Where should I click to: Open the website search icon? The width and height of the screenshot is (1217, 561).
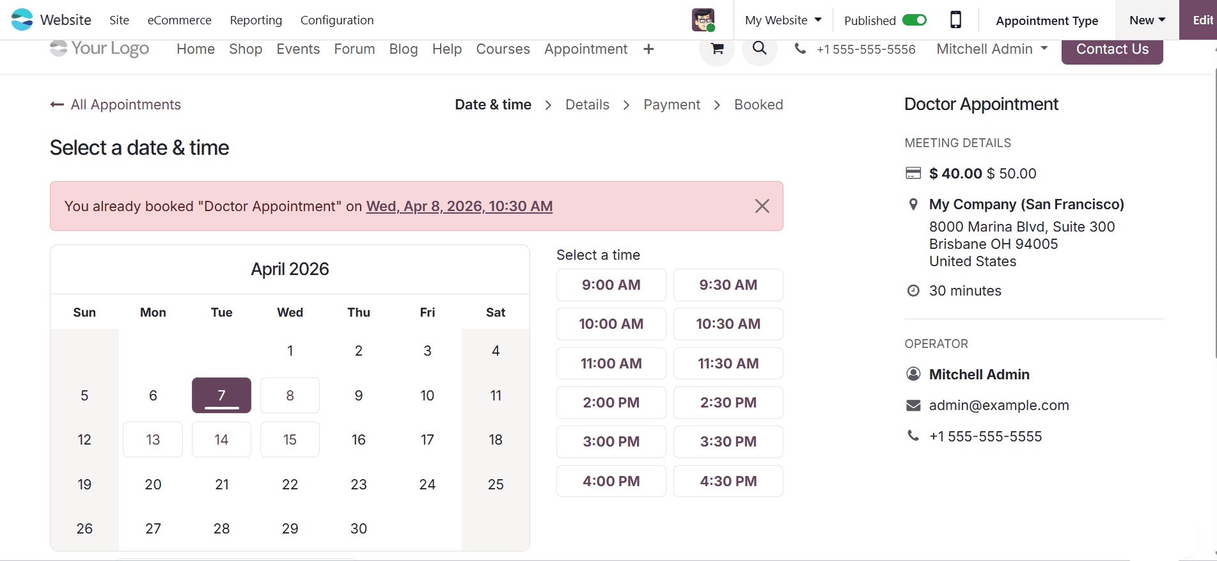pos(760,49)
